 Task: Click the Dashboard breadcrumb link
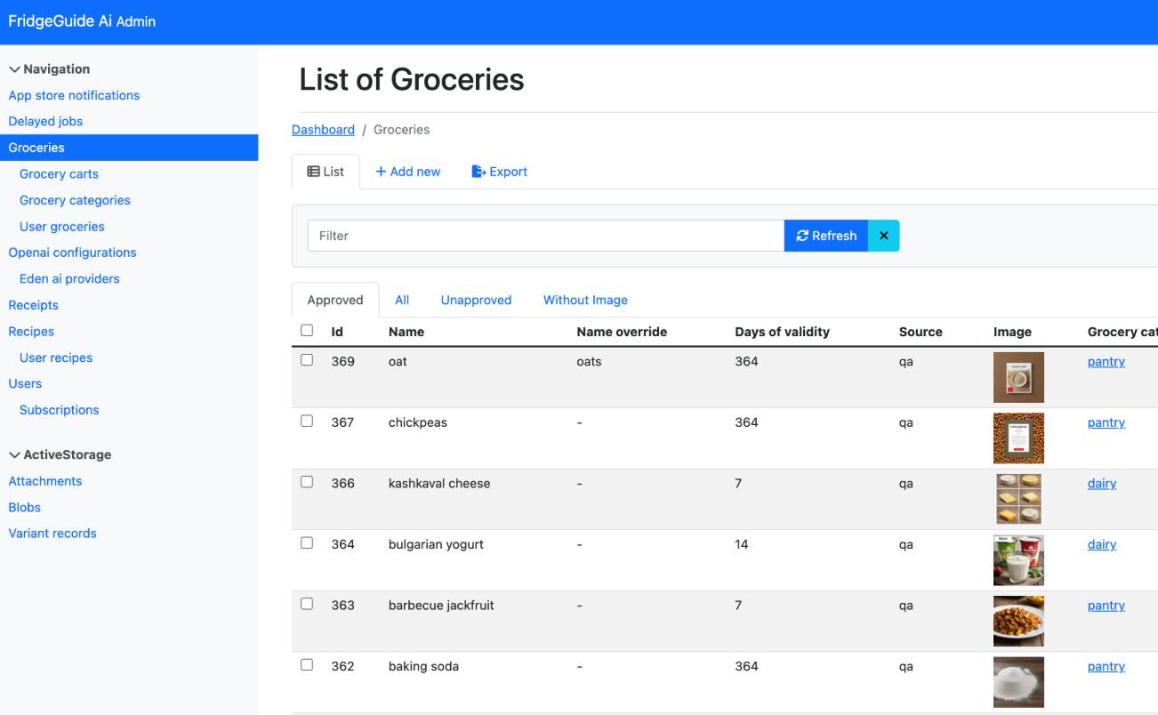(323, 130)
